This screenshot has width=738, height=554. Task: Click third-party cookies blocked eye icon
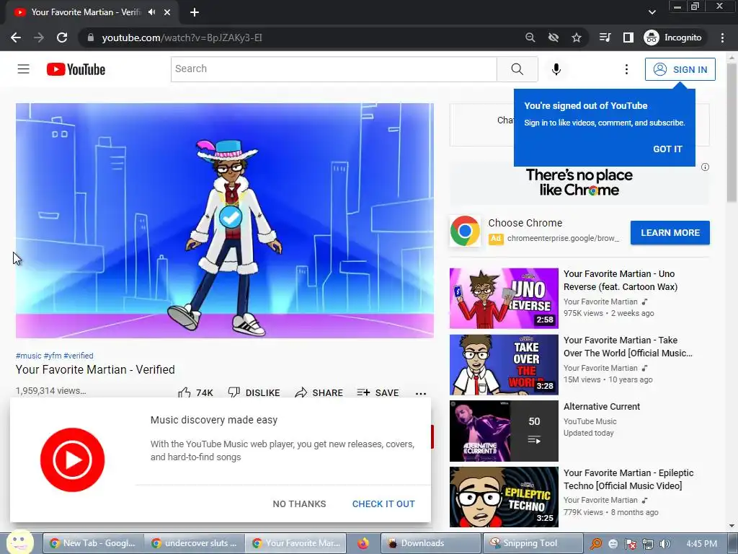(x=553, y=38)
